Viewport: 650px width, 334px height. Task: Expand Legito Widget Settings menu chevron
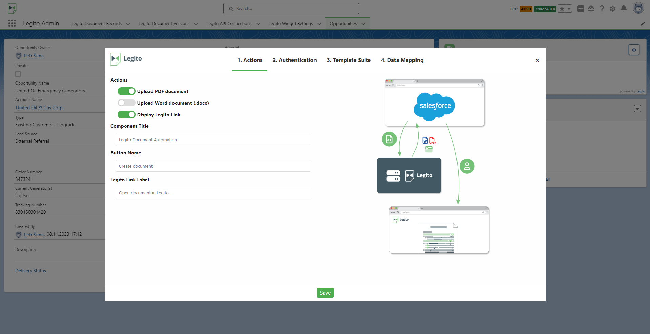[319, 24]
